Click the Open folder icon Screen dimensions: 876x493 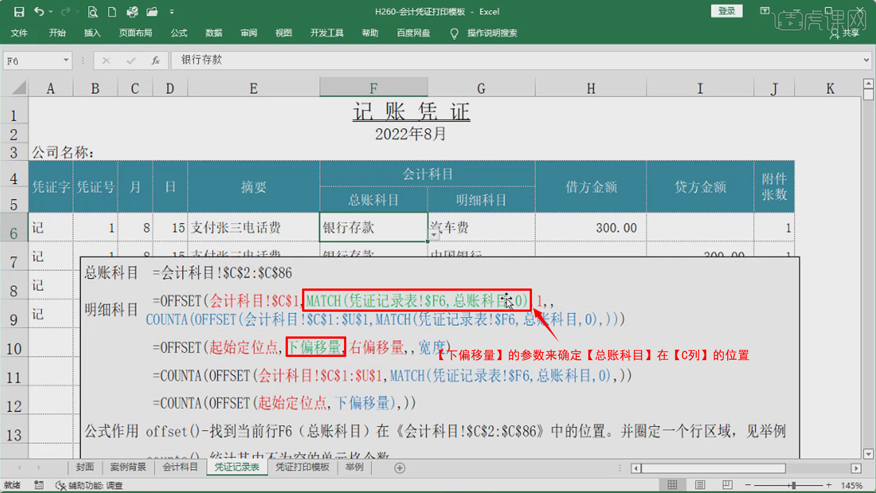point(152,12)
